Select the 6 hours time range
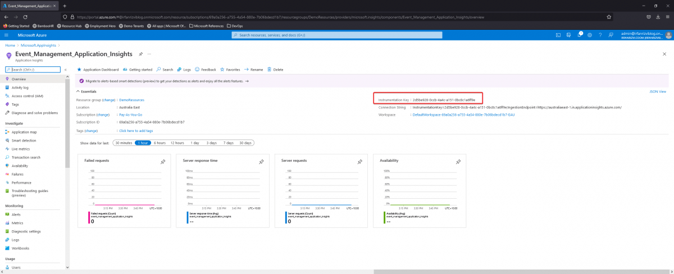 (160, 143)
